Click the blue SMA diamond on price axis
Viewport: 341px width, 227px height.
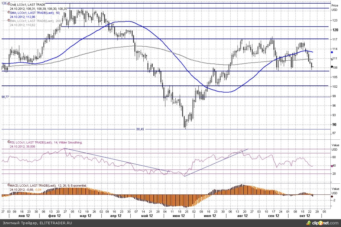click(x=332, y=52)
